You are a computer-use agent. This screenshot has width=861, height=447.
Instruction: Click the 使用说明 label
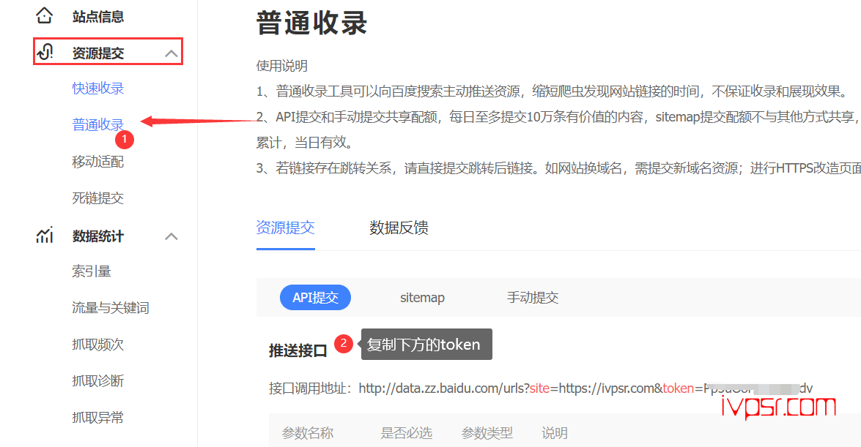(281, 66)
